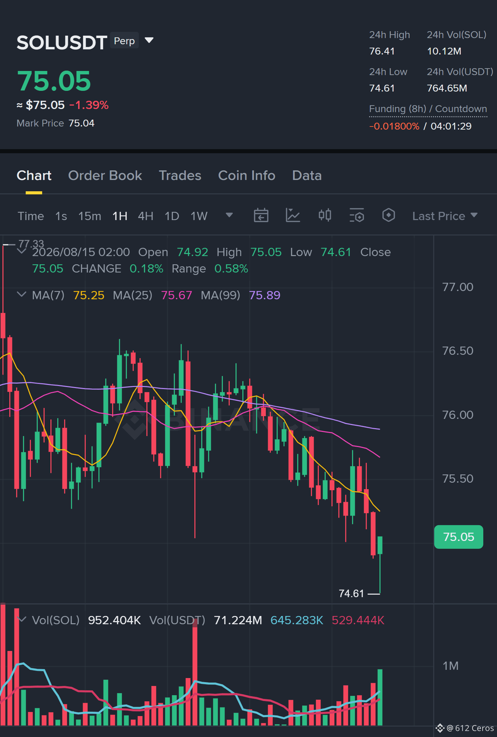The width and height of the screenshot is (497, 737).
Task: Tap the countdown timer 04:01:29
Action: click(x=451, y=126)
